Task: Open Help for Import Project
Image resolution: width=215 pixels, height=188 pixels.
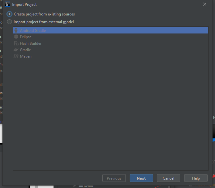Action: click(x=196, y=178)
